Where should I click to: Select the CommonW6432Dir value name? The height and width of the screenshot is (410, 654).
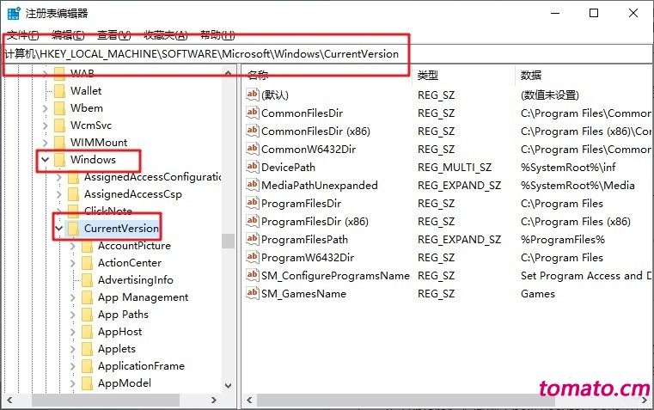coord(309,150)
